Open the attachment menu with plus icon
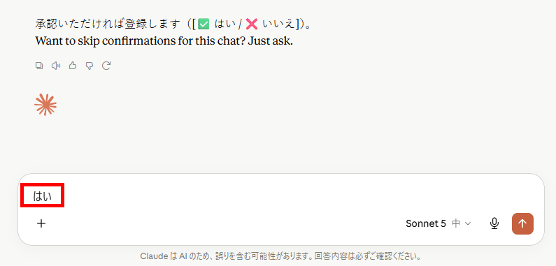The height and width of the screenshot is (266, 556). 41,223
